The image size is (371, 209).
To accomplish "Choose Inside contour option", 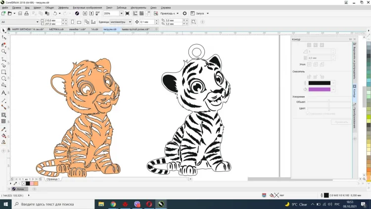I will (316, 45).
